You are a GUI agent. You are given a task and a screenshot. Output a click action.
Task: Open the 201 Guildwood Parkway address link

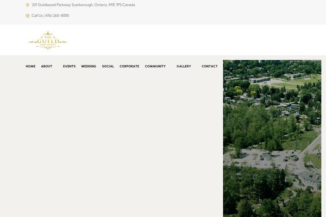(x=83, y=5)
